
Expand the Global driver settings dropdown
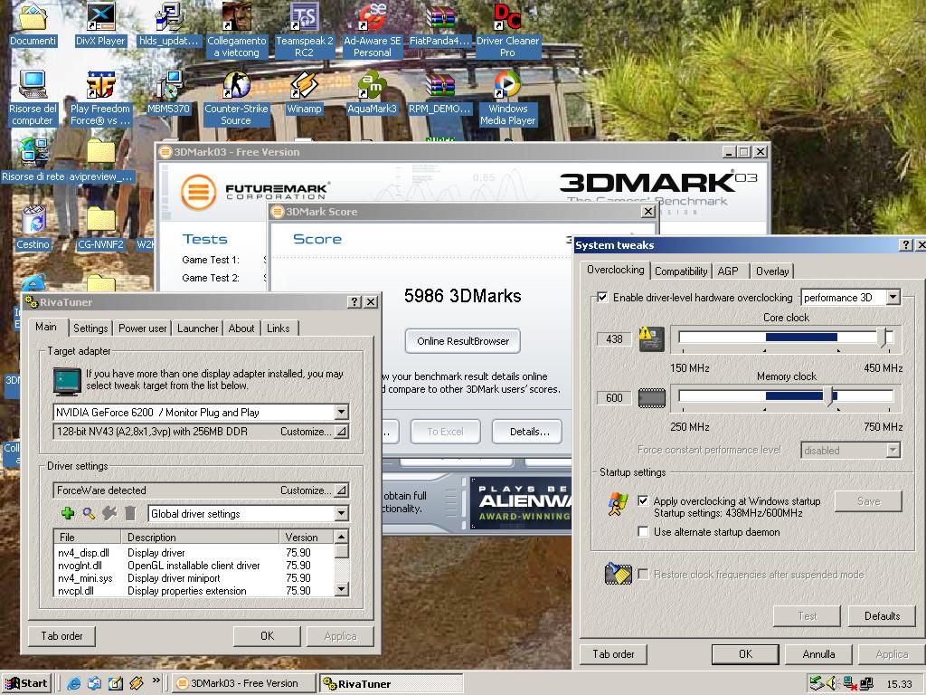point(341,514)
